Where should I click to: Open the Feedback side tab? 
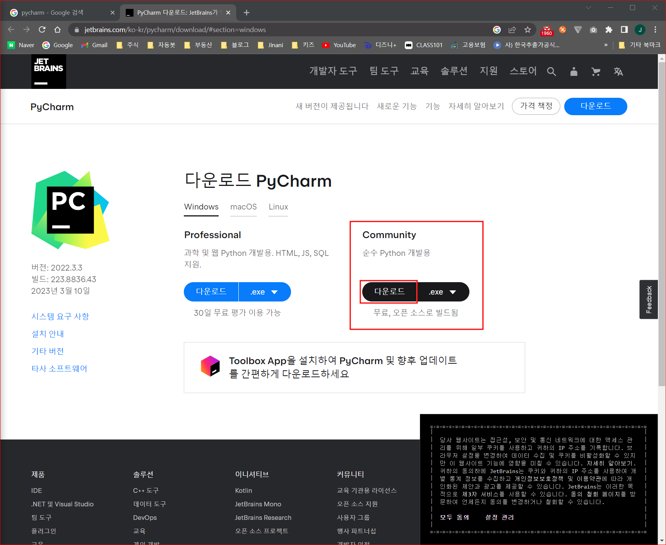click(649, 300)
